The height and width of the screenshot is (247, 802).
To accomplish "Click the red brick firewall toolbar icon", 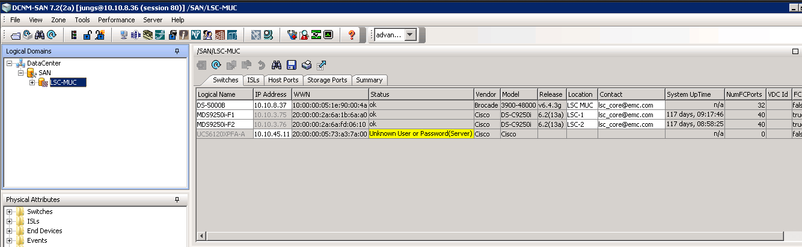I will click(220, 35).
